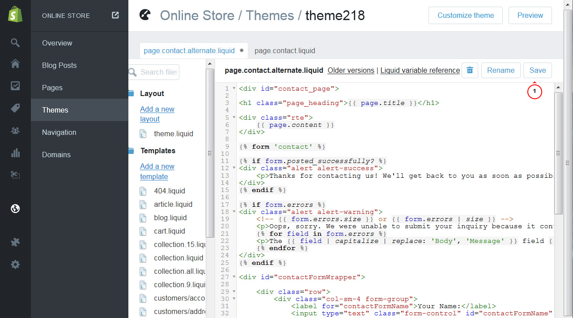Collapse code fold arrow at line 27
The width and height of the screenshot is (573, 318).
pyautogui.click(x=234, y=277)
